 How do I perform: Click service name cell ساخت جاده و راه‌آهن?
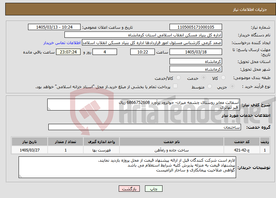[172, 150]
